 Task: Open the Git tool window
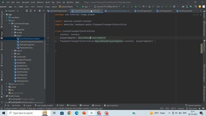pyautogui.click(x=7, y=105)
